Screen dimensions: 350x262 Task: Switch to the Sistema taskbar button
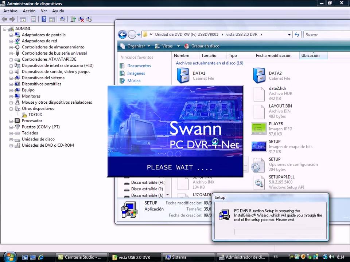[188, 257]
